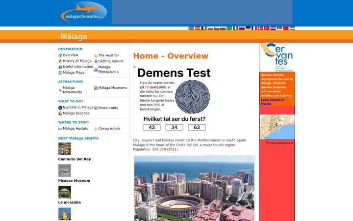Choose answer 34 in Demens Test ad
The image size is (353, 221).
174,127
